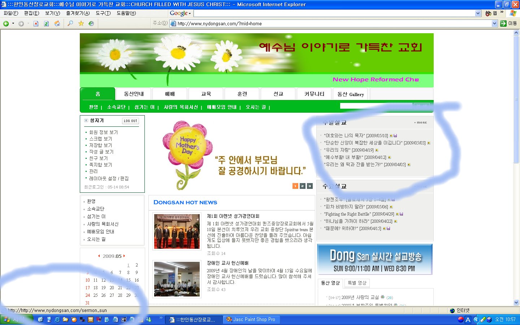
Task: Refresh the page with the toolbar icon
Action: pyautogui.click(x=46, y=23)
